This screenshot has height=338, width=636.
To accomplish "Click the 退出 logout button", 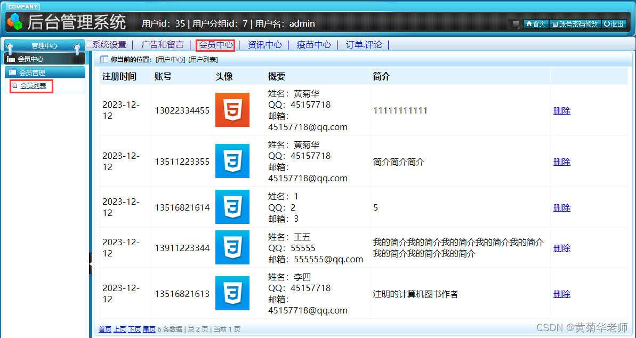I will (614, 24).
